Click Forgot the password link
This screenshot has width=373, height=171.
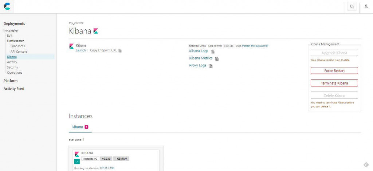[255, 45]
